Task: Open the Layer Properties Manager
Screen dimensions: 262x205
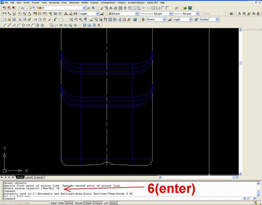Action: point(22,8)
